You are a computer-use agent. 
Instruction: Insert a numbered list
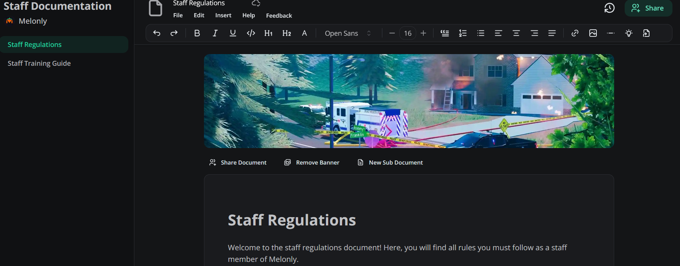(463, 33)
